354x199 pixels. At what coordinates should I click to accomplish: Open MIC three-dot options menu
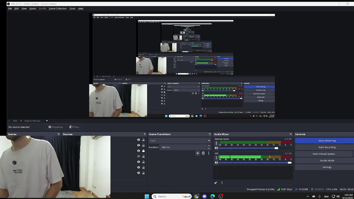click(x=216, y=158)
